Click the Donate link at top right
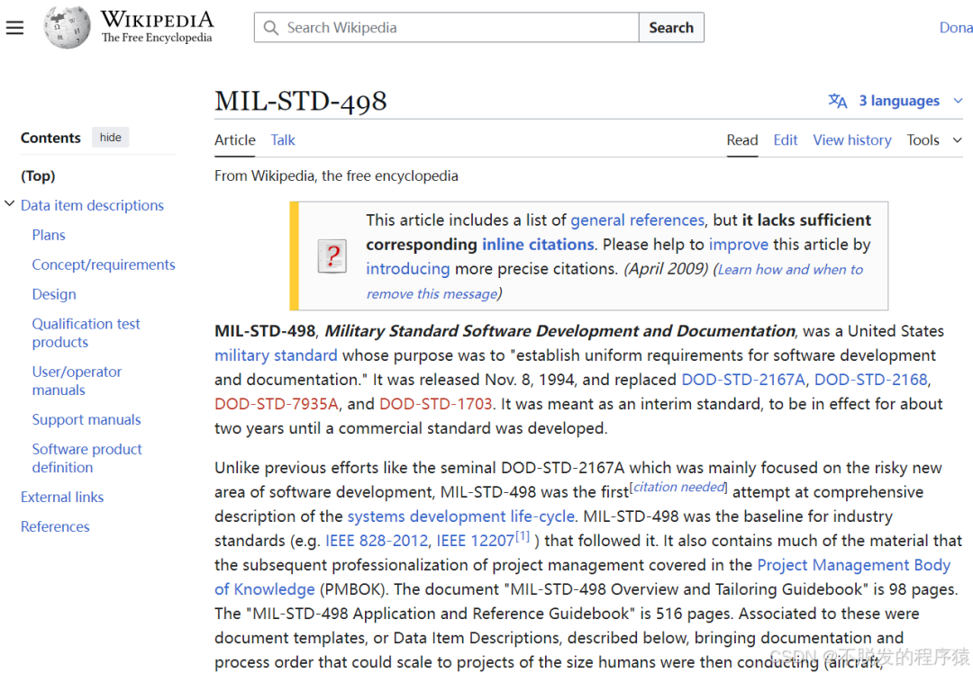Screen dimensions: 973x673 pyautogui.click(x=956, y=27)
